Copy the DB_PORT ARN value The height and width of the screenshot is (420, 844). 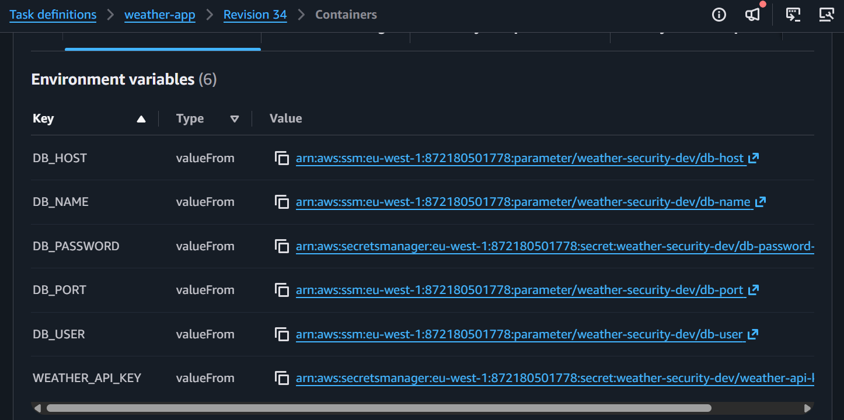[x=282, y=290]
